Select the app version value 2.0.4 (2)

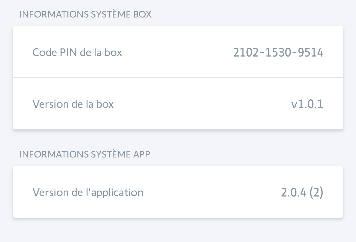tap(302, 192)
